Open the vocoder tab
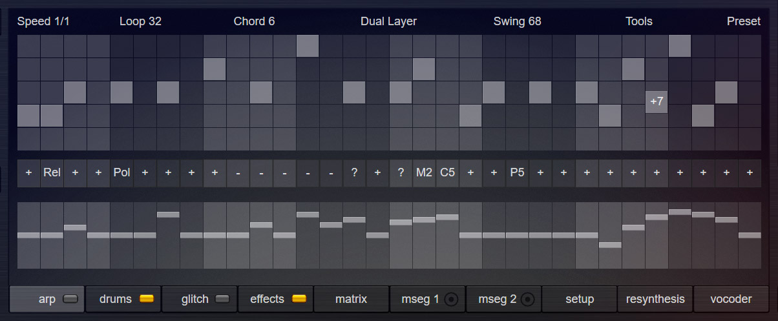The width and height of the screenshot is (778, 321). click(x=731, y=299)
